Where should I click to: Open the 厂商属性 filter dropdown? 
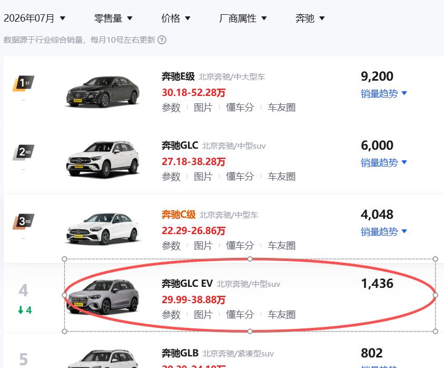(x=243, y=18)
